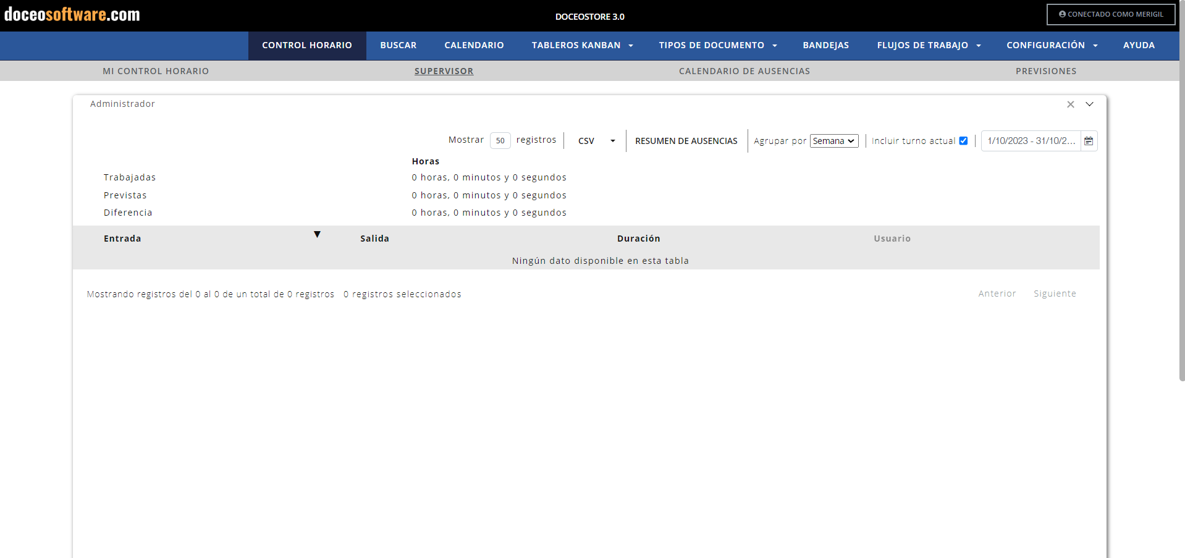This screenshot has width=1185, height=558.
Task: Click the doceosoftware.com logo
Action: (71, 14)
